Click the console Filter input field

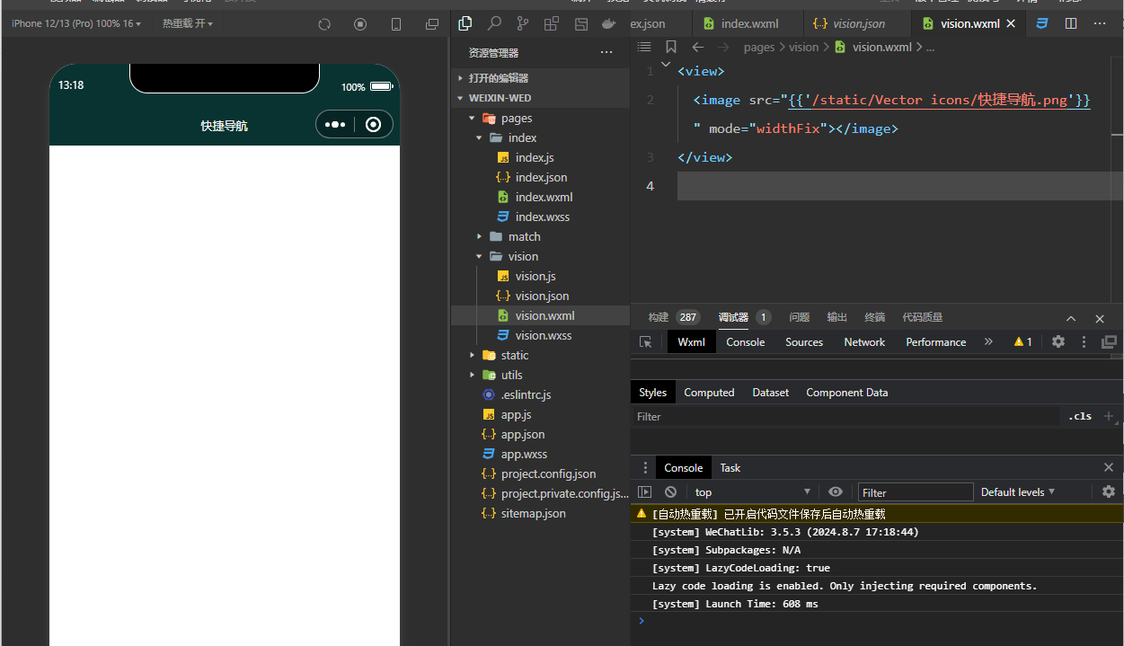tap(915, 492)
